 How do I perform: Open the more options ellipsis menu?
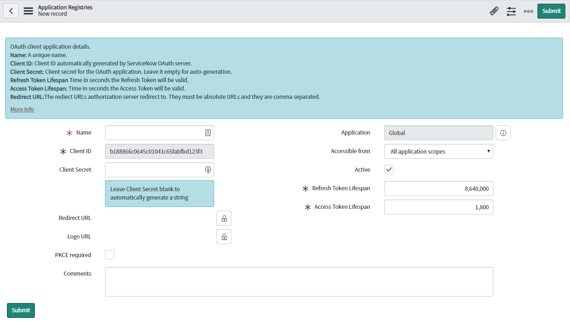pyautogui.click(x=528, y=11)
